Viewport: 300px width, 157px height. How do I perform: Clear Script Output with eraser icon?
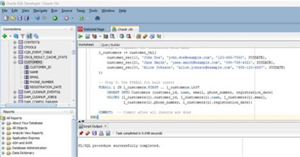(x=87, y=133)
